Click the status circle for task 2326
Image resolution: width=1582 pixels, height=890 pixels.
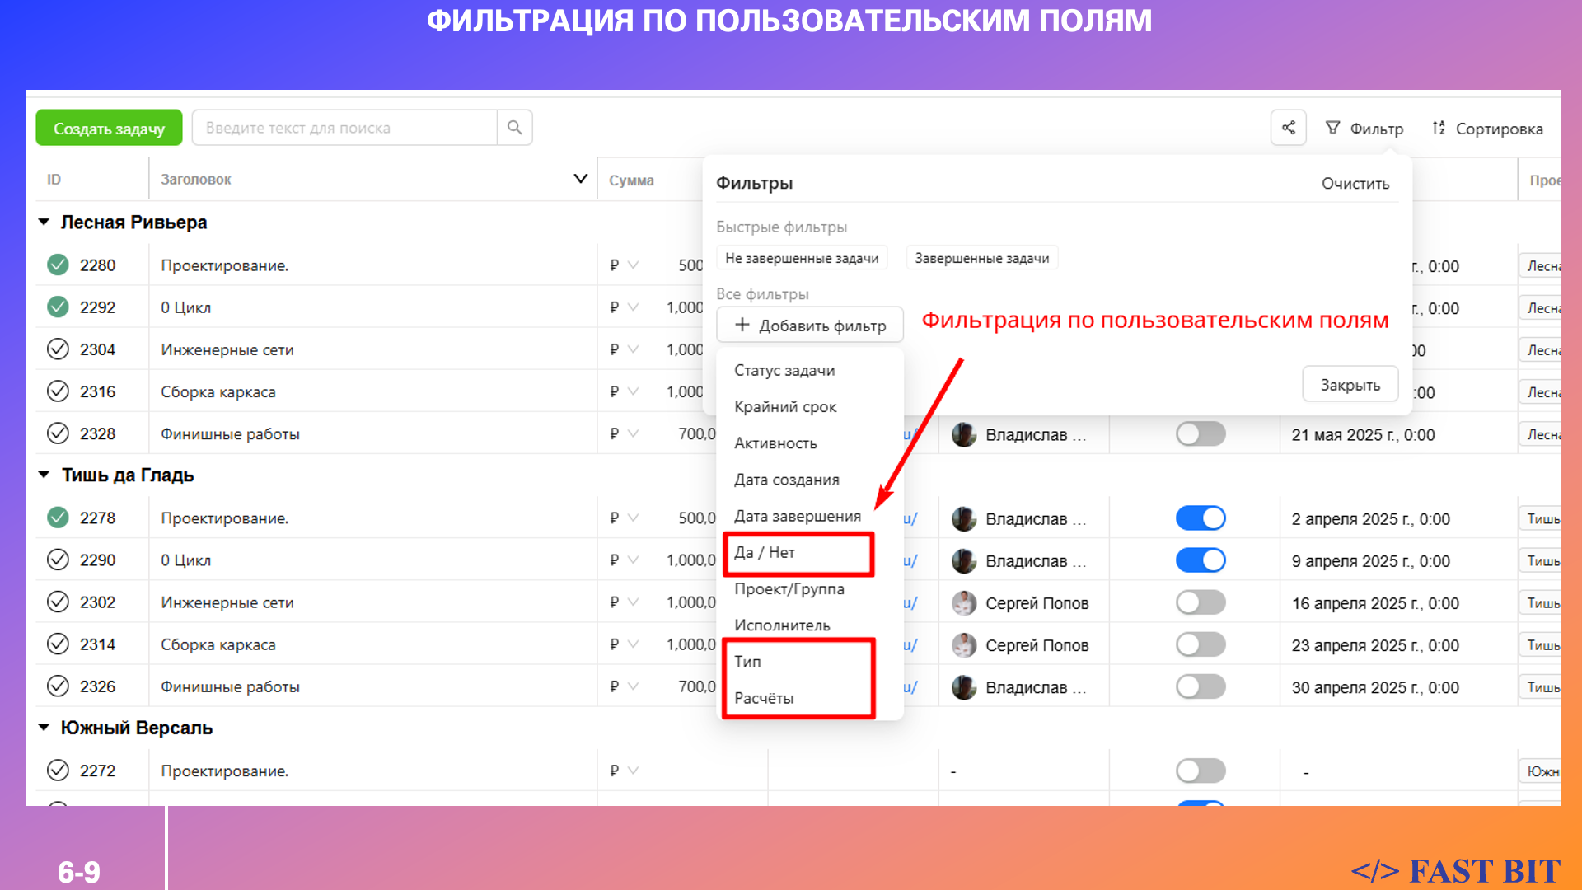point(58,686)
